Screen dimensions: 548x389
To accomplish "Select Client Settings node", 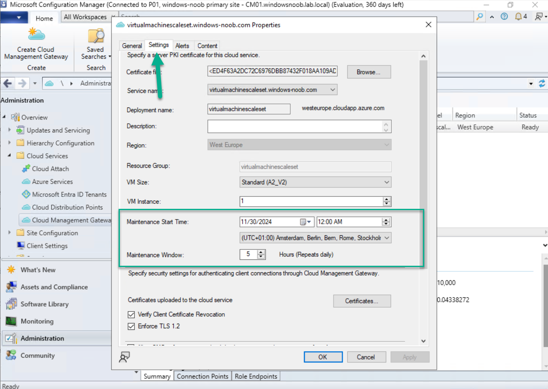I will click(47, 246).
